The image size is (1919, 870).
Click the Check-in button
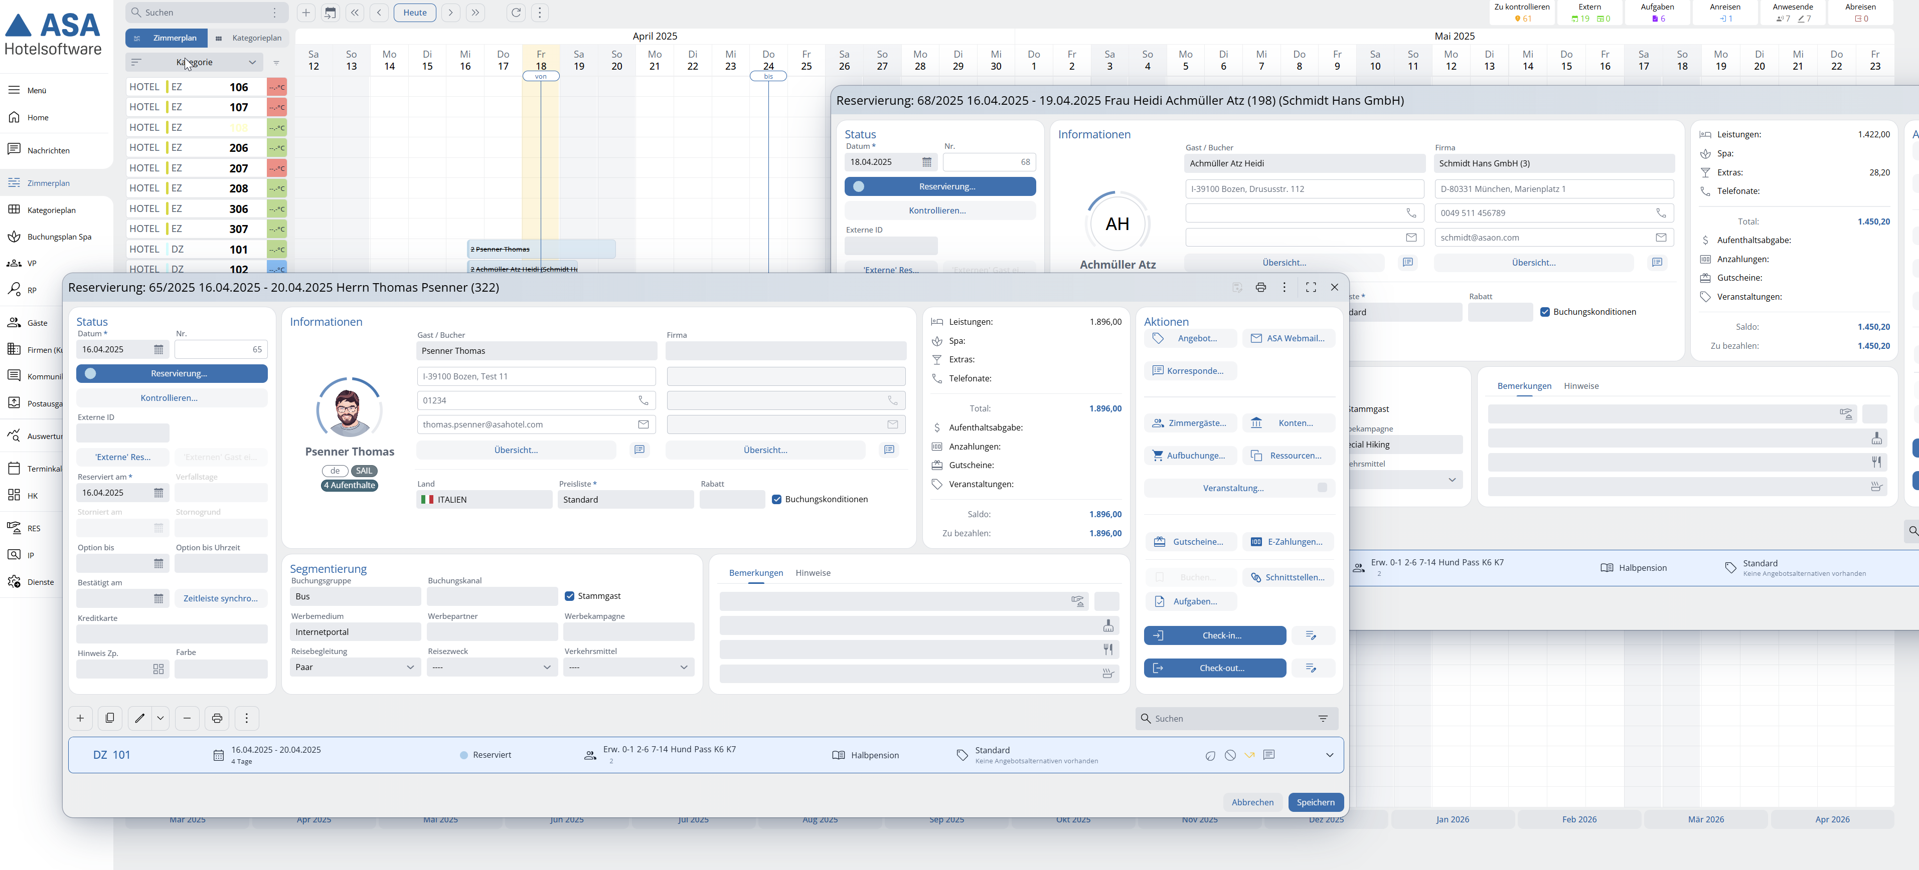click(1215, 635)
